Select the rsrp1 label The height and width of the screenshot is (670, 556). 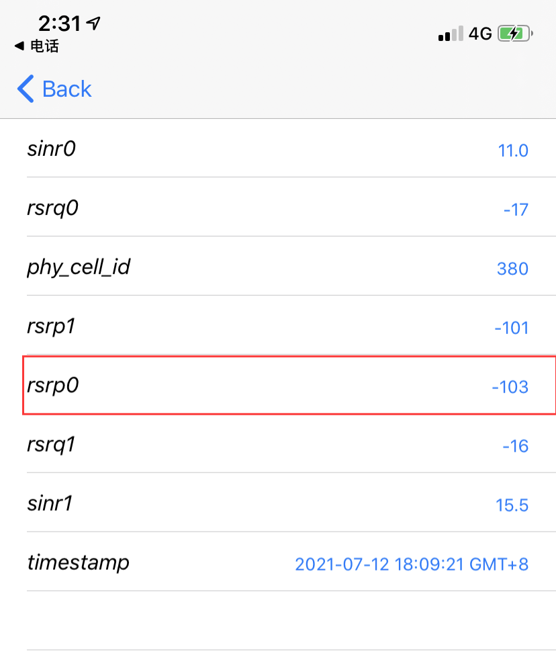[x=52, y=327]
